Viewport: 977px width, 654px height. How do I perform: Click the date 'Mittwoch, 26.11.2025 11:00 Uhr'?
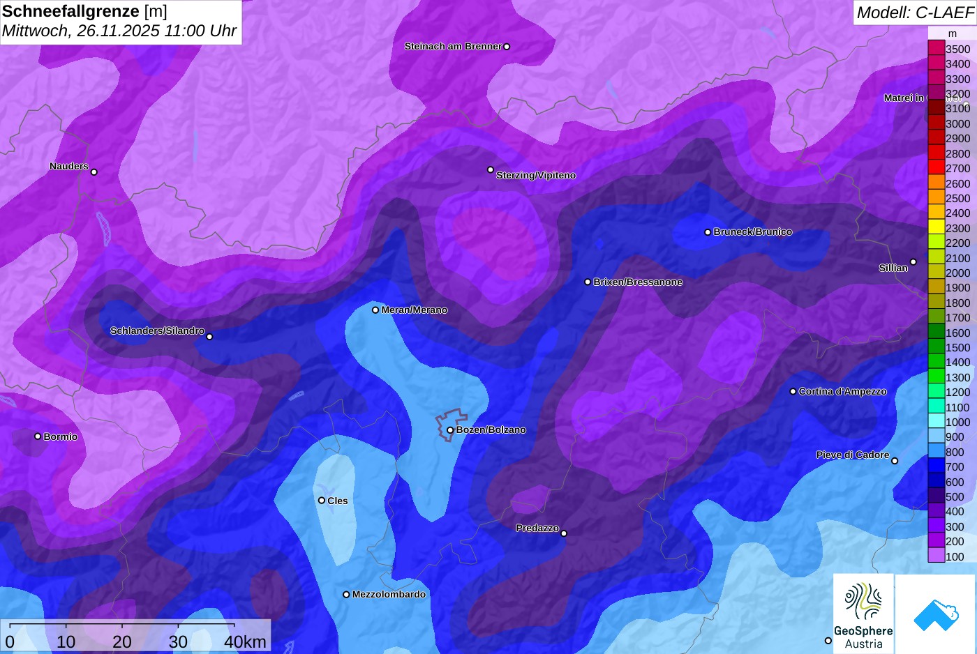(119, 31)
